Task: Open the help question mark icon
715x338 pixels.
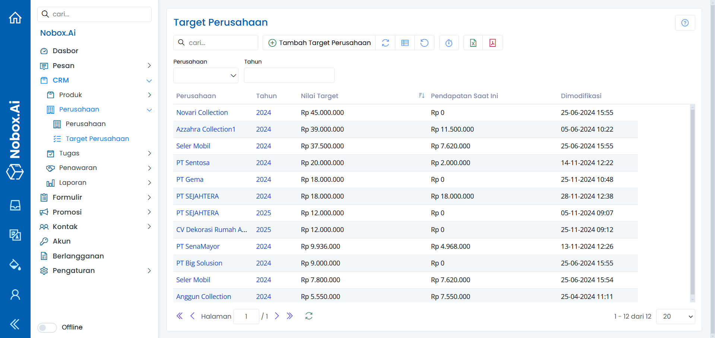Action: pyautogui.click(x=685, y=23)
